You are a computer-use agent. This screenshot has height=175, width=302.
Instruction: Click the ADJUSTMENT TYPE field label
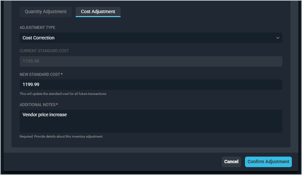click(37, 28)
